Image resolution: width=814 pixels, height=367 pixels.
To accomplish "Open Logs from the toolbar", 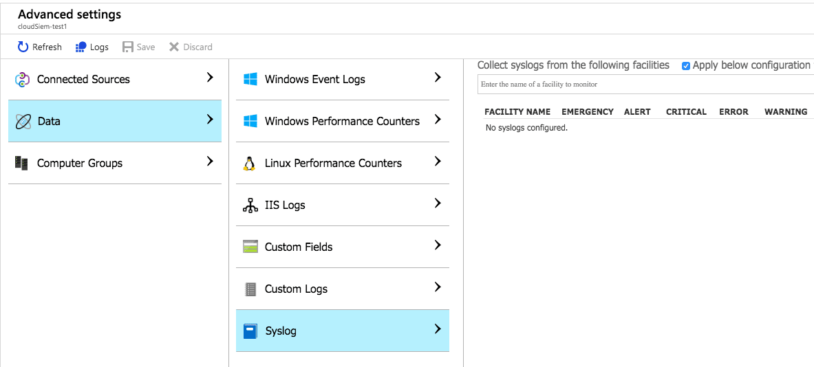I will click(x=92, y=47).
